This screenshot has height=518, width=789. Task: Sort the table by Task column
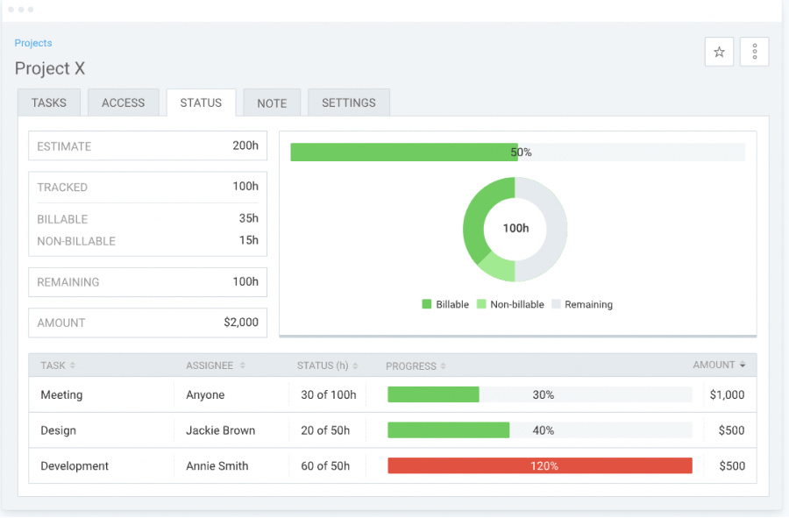73,365
